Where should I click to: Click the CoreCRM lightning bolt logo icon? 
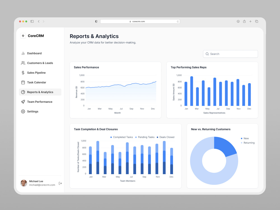(23, 36)
